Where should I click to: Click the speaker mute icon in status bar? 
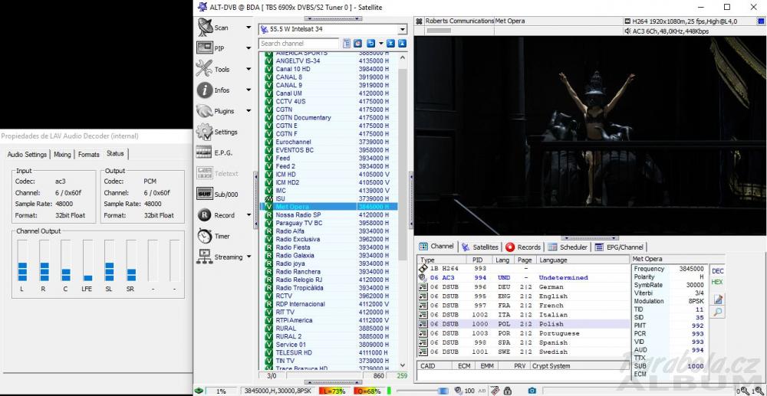tap(459, 391)
